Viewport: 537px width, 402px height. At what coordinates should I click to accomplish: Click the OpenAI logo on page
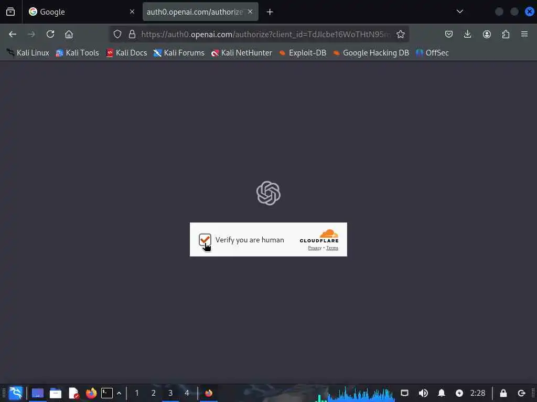tap(268, 193)
